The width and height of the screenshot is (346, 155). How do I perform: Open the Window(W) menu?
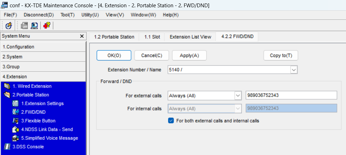[143, 15]
